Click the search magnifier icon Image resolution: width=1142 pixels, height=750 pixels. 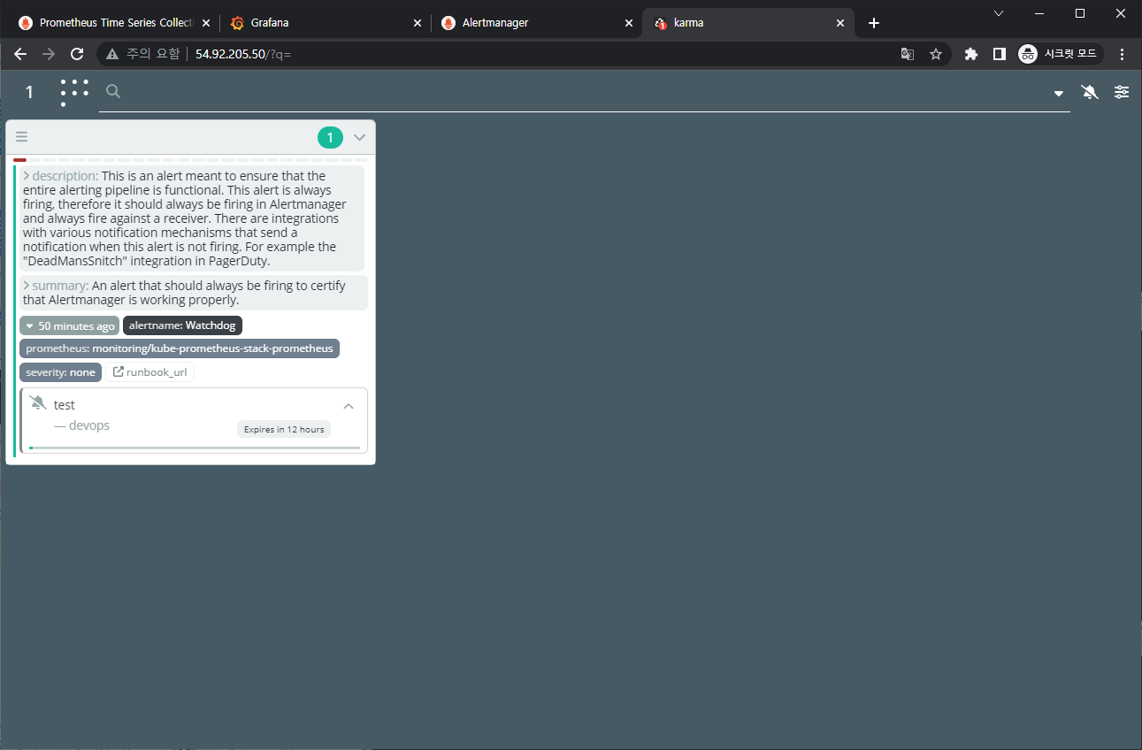pyautogui.click(x=113, y=91)
